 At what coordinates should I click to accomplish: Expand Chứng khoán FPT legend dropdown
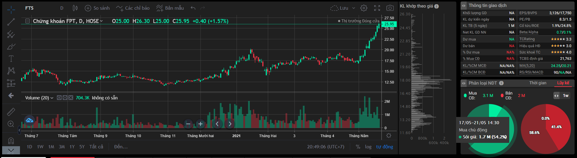(101, 21)
